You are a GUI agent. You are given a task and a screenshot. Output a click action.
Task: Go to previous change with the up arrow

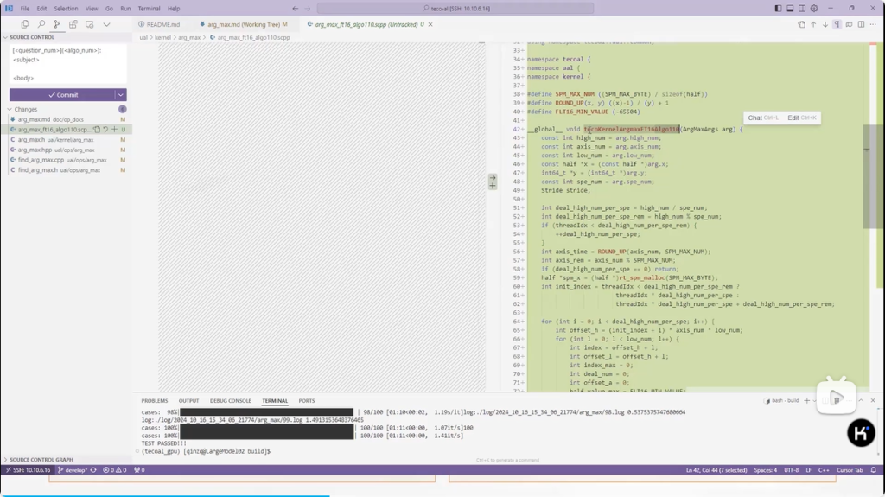click(x=812, y=25)
